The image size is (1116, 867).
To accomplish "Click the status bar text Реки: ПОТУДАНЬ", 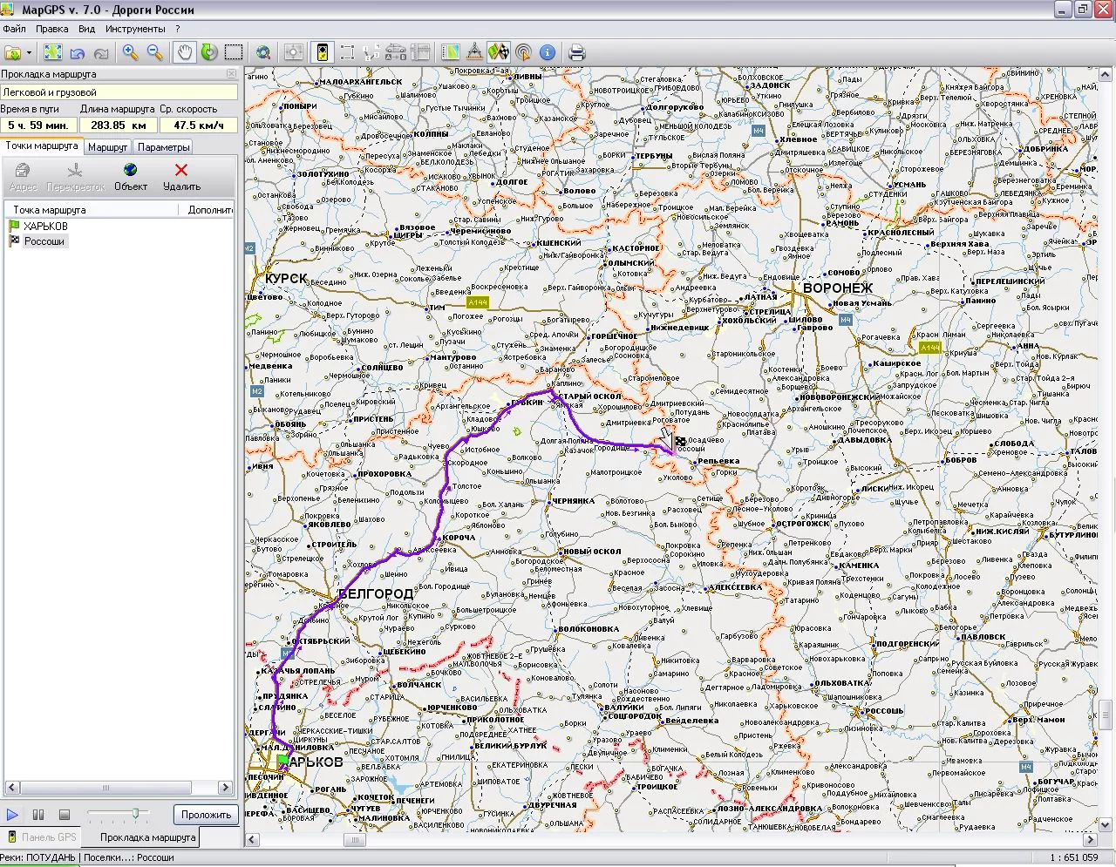I will point(38,857).
